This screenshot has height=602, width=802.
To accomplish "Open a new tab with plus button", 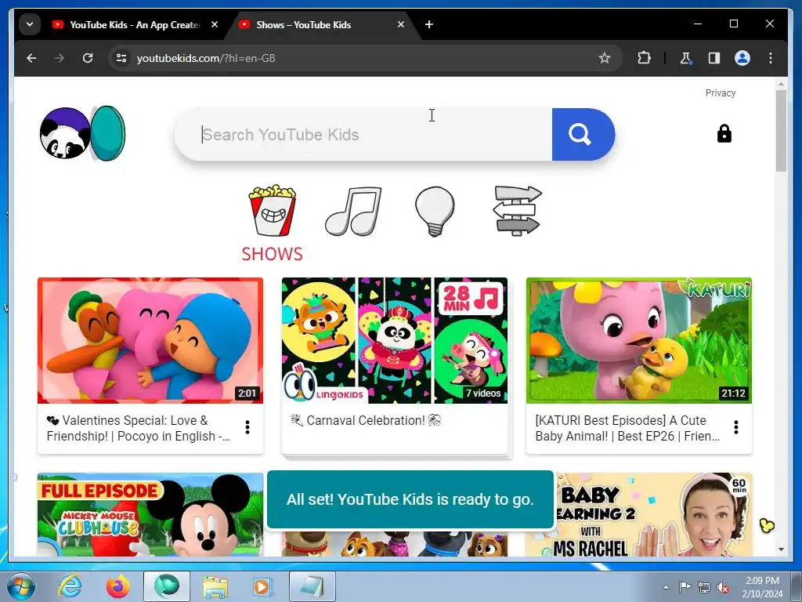I will pyautogui.click(x=429, y=24).
